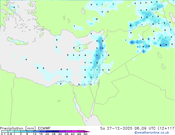Select the 0.5–1 mm legend color

pos(11,131)
